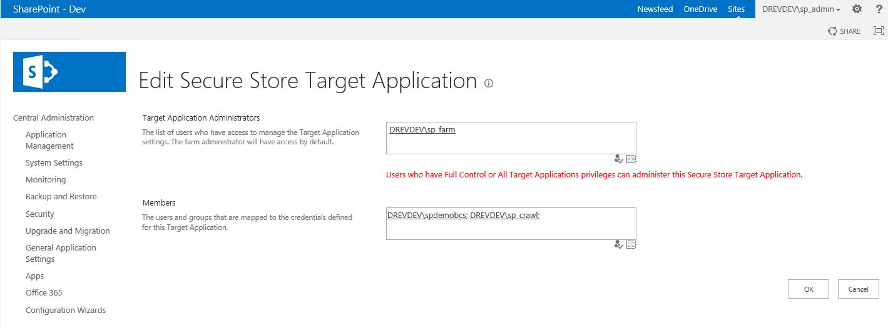The width and height of the screenshot is (888, 328).
Task: Open Office 365 section
Action: pos(44,292)
